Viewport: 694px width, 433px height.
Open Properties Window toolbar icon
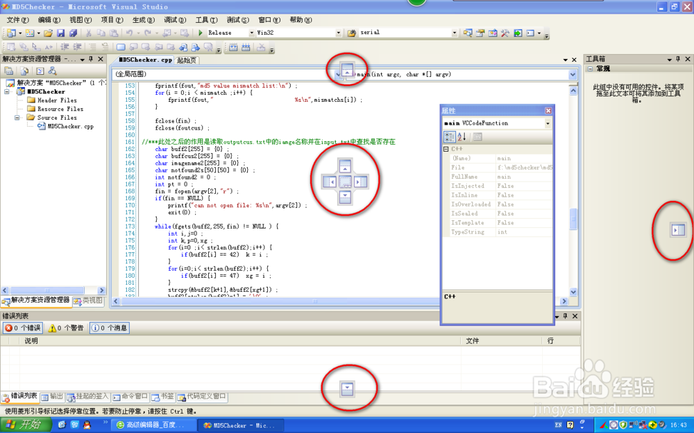click(x=480, y=33)
